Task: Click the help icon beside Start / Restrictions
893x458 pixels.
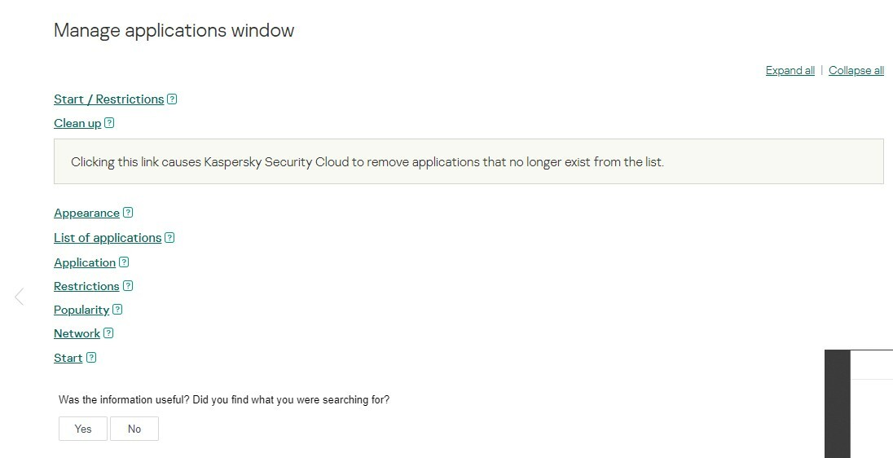Action: pos(172,99)
